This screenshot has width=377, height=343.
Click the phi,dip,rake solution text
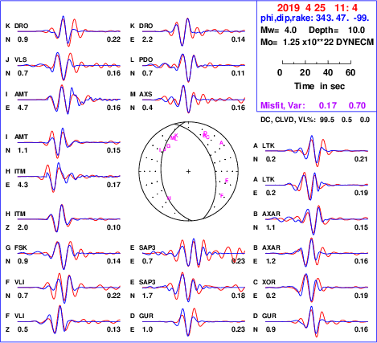tap(315, 18)
